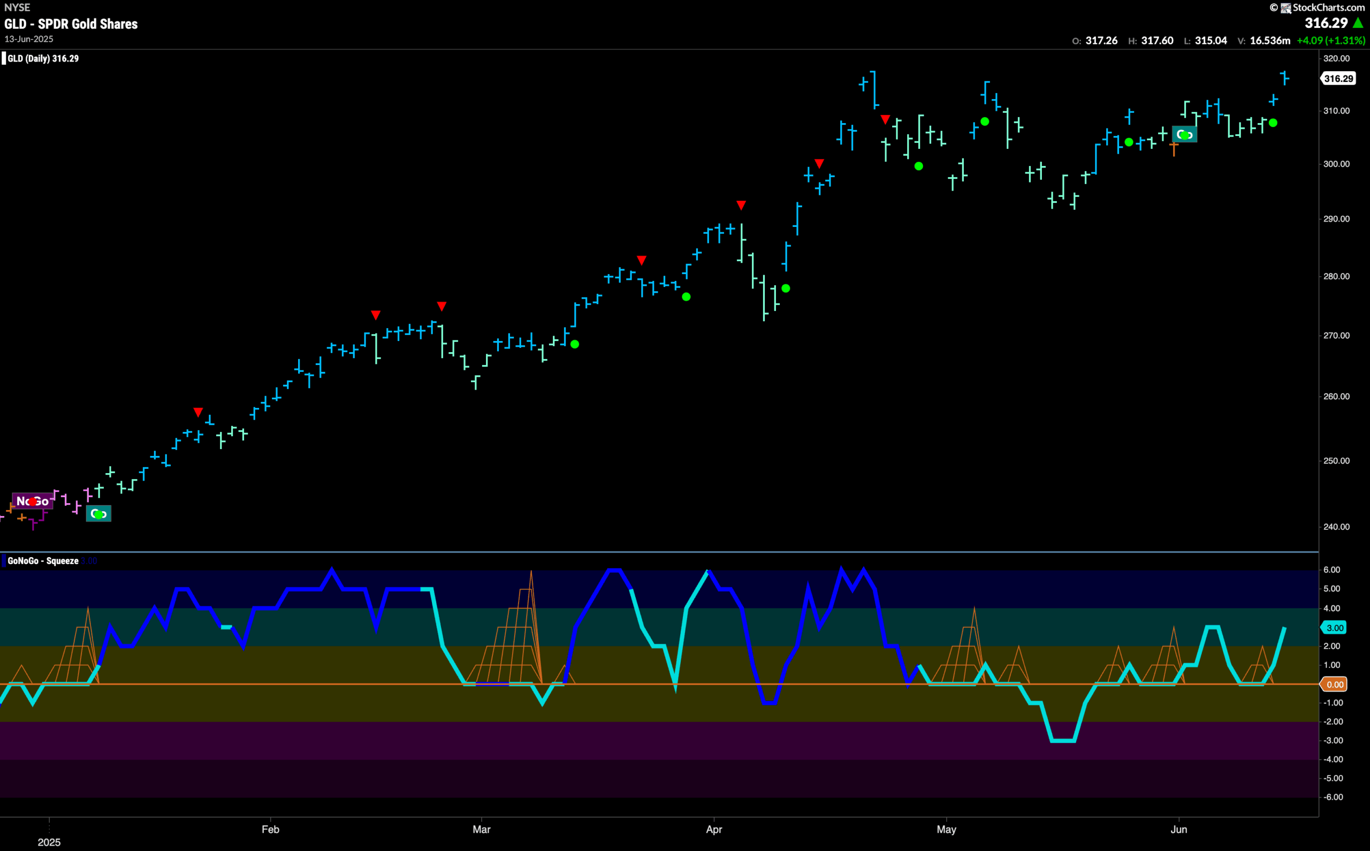This screenshot has width=1370, height=851.
Task: Click the StockCharts.com logo icon
Action: point(1285,8)
